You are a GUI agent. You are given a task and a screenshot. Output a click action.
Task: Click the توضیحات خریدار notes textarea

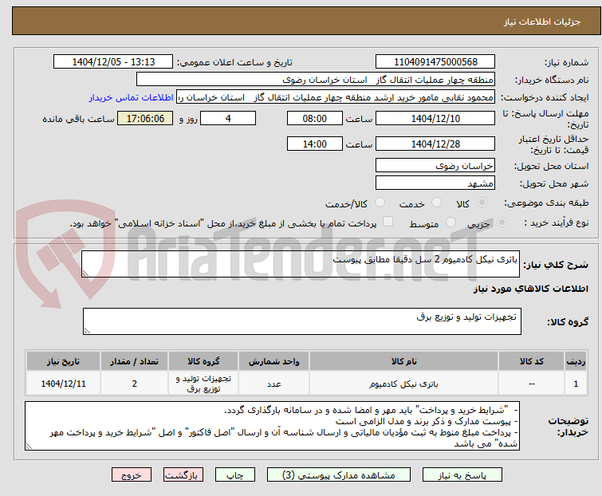[x=272, y=426]
